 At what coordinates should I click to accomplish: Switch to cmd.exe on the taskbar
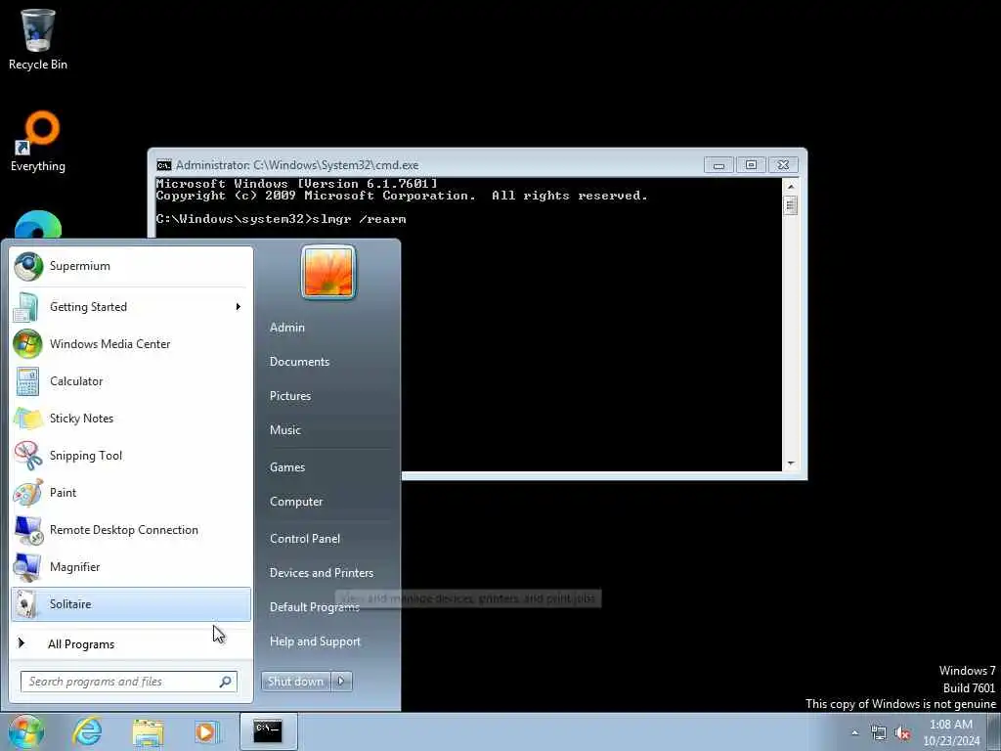268,731
